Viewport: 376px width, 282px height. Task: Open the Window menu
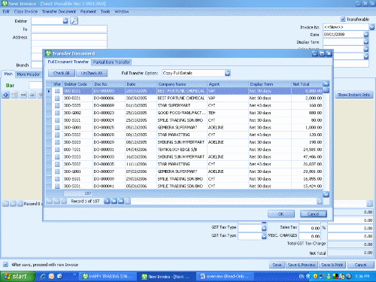pos(122,11)
